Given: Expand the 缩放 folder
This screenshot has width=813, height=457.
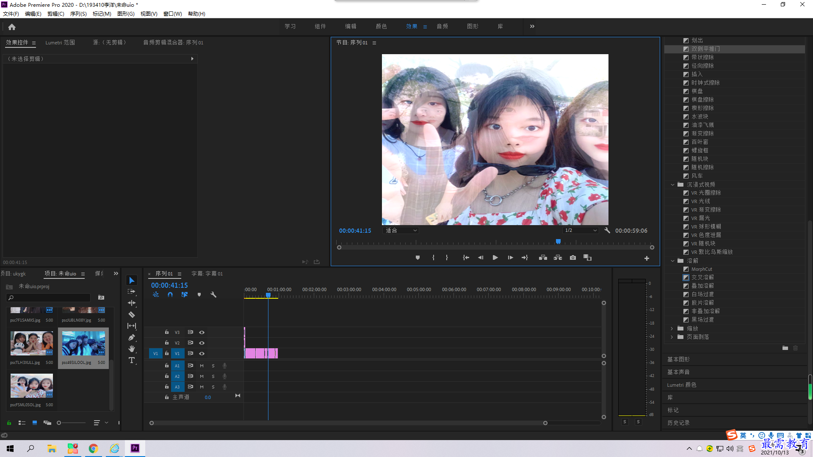Looking at the screenshot, I should [x=672, y=328].
